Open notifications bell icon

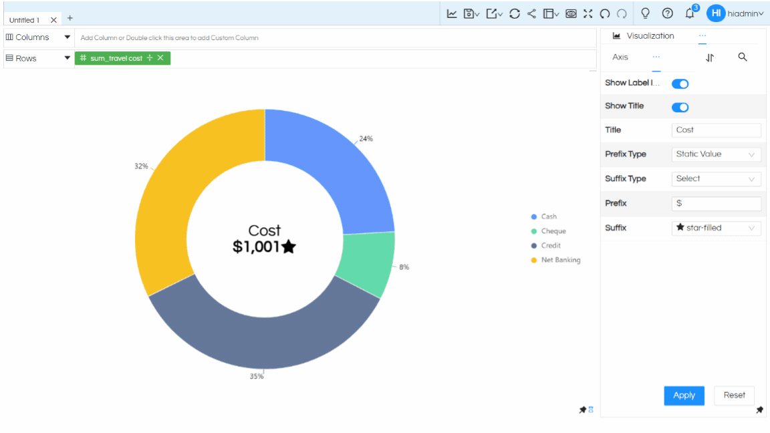point(690,13)
